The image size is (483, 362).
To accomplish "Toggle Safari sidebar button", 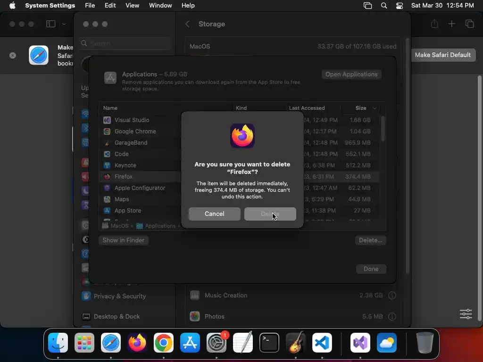I will [x=51, y=24].
